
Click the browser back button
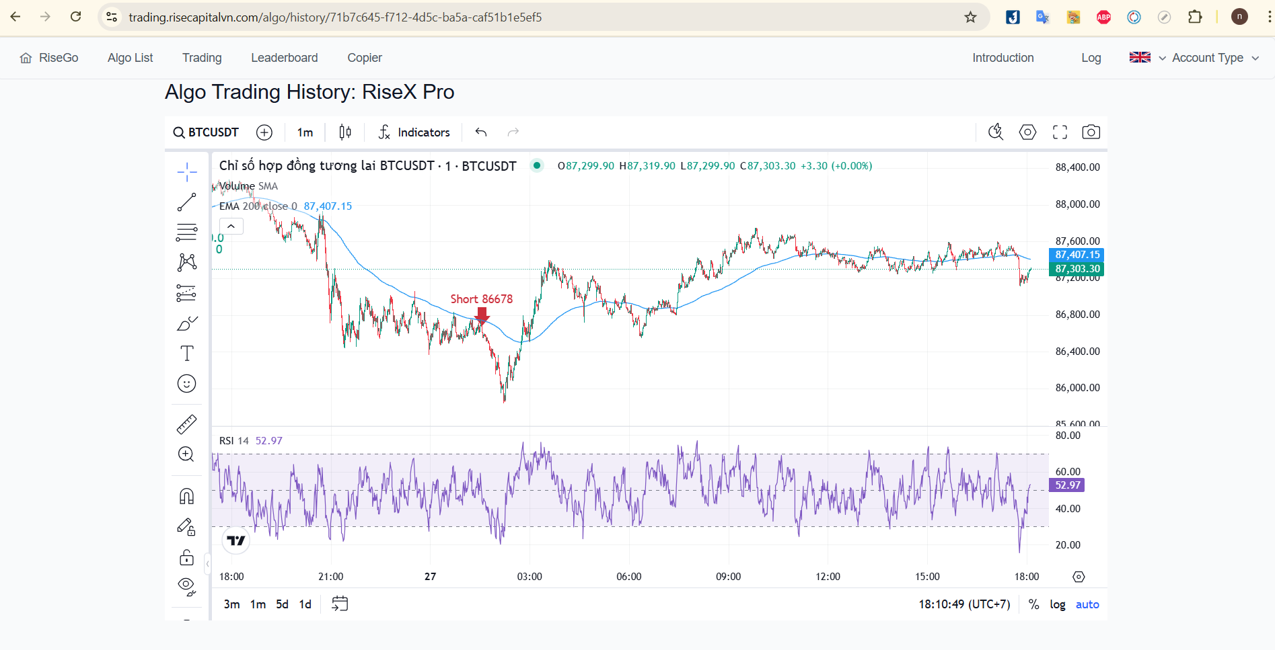click(15, 17)
